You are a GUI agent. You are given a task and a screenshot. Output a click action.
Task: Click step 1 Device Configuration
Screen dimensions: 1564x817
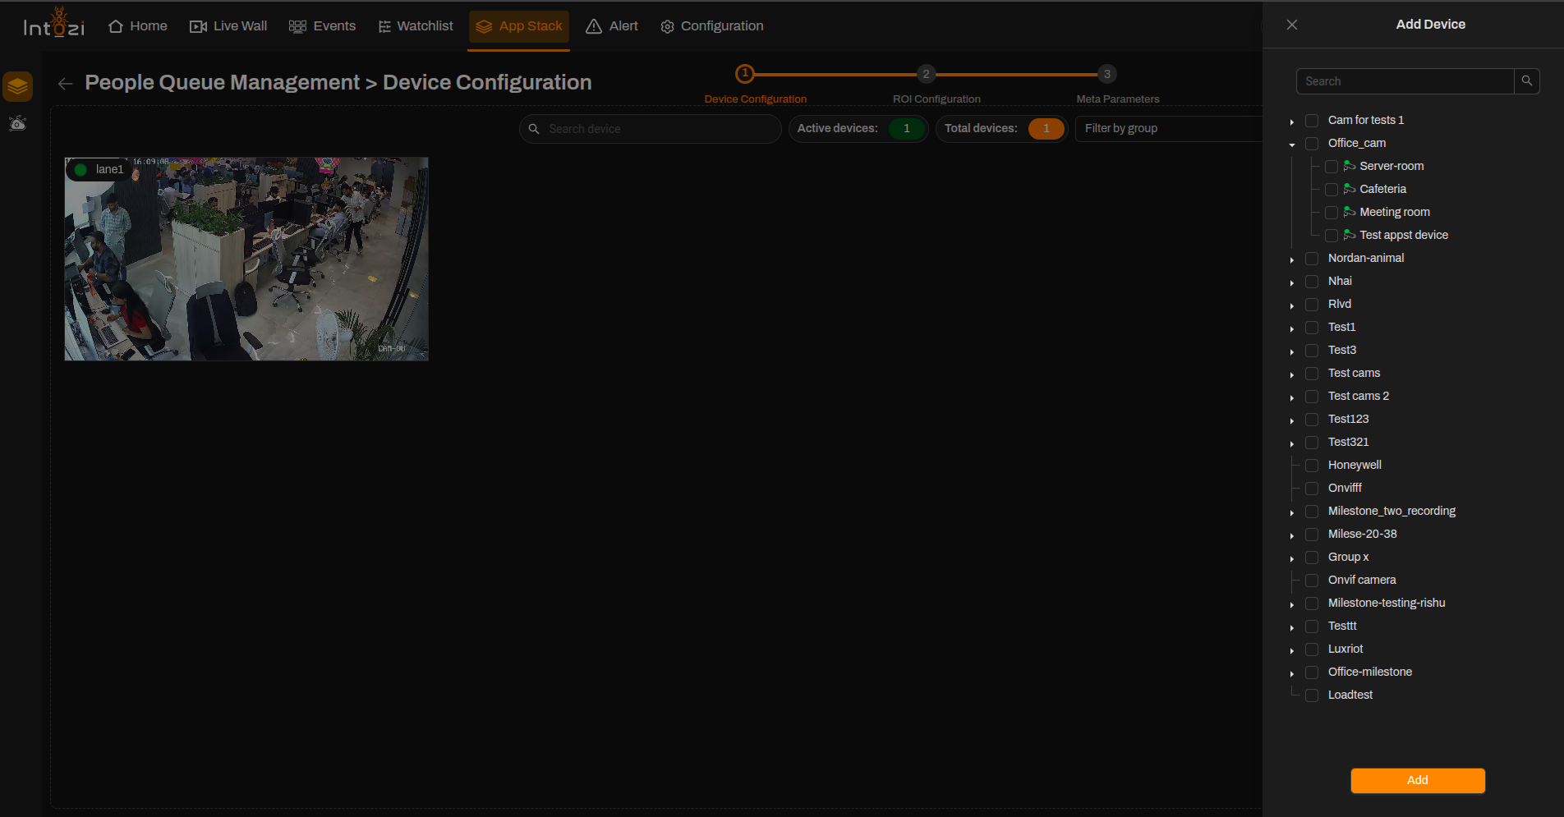point(745,74)
